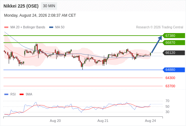Image resolution: width=186 pixels, height=126 pixels.
Task: Click the blue 64880 pivot price tag
Action: (x=173, y=70)
